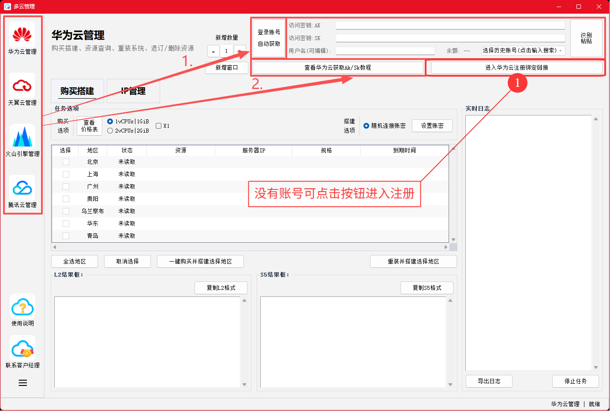Open the 联系客户经理 icon
The width and height of the screenshot is (610, 411).
pos(22,352)
